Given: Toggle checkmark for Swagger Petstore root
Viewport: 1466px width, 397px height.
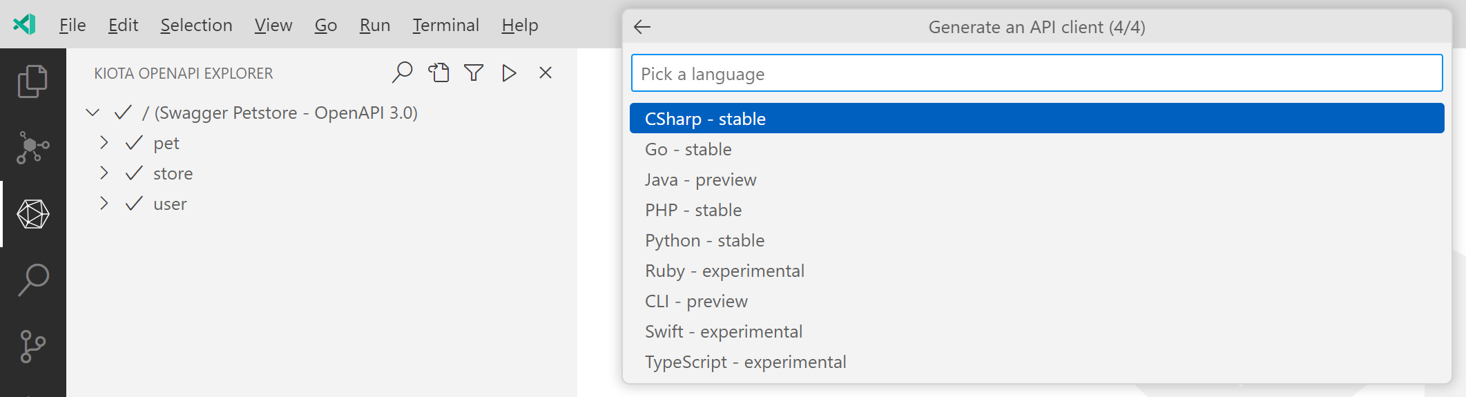Looking at the screenshot, I should (123, 113).
